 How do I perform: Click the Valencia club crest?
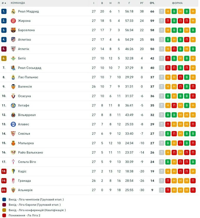tap(13, 87)
